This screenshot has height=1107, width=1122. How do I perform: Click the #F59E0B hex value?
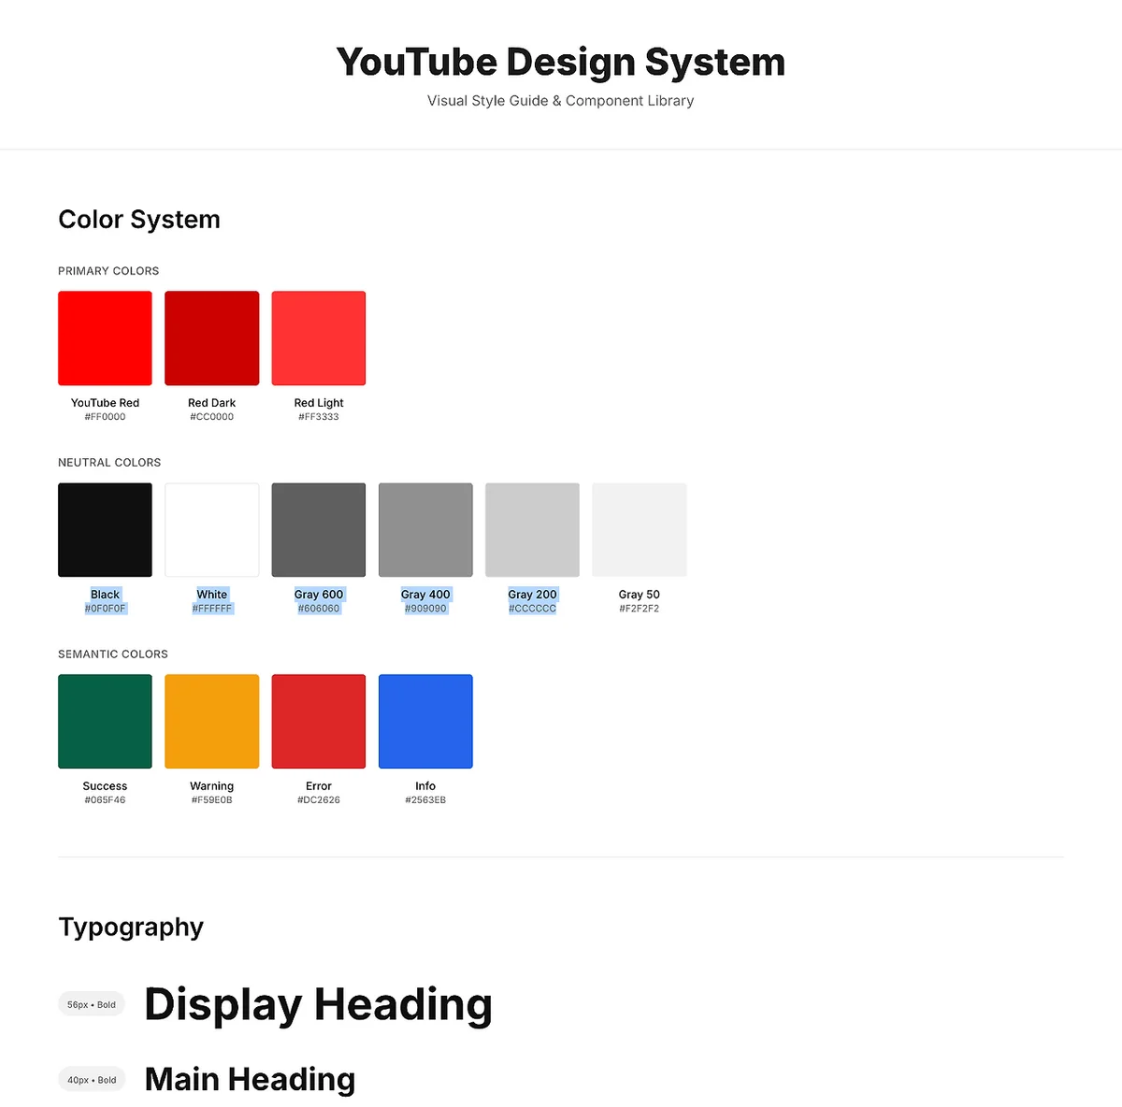[x=212, y=800]
